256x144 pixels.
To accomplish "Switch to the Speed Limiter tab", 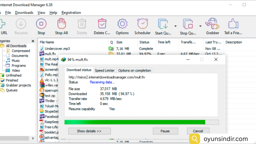I will tap(105, 70).
